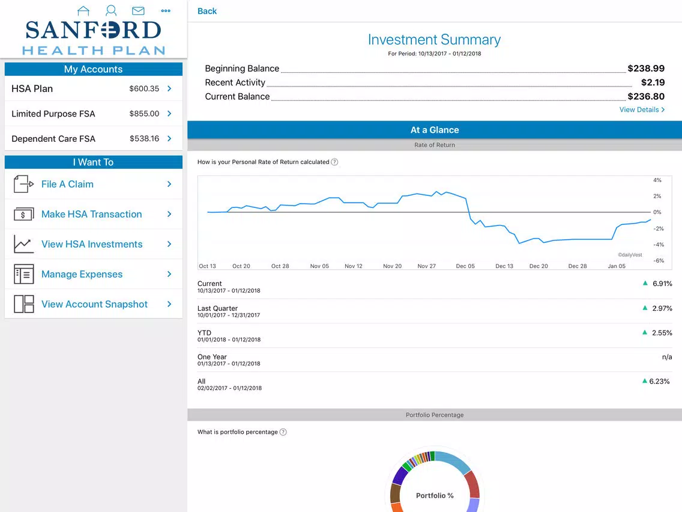682x512 pixels.
Task: Click the Make HSA Transaction money icon
Action: (x=23, y=214)
